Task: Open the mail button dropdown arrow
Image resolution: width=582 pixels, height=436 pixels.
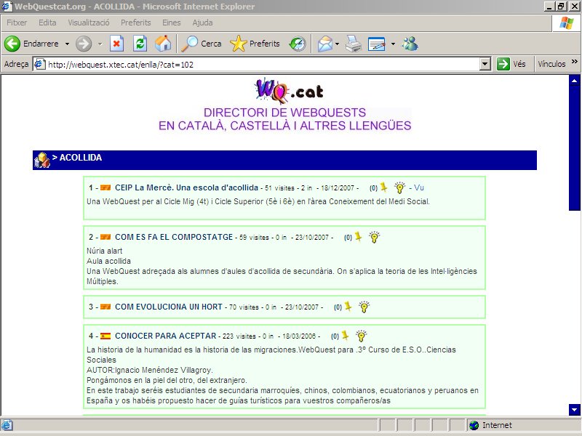Action: [x=337, y=44]
